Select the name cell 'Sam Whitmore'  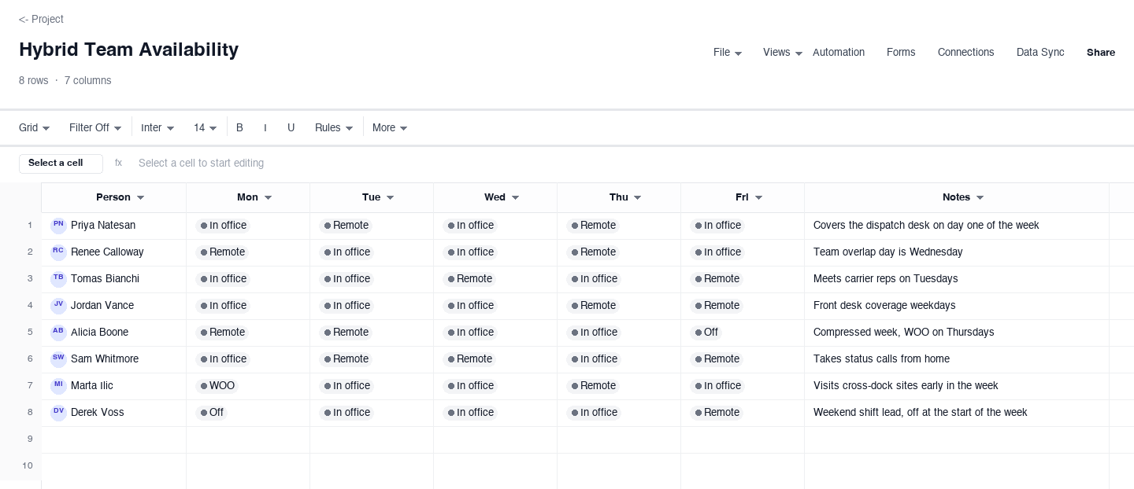click(x=113, y=359)
